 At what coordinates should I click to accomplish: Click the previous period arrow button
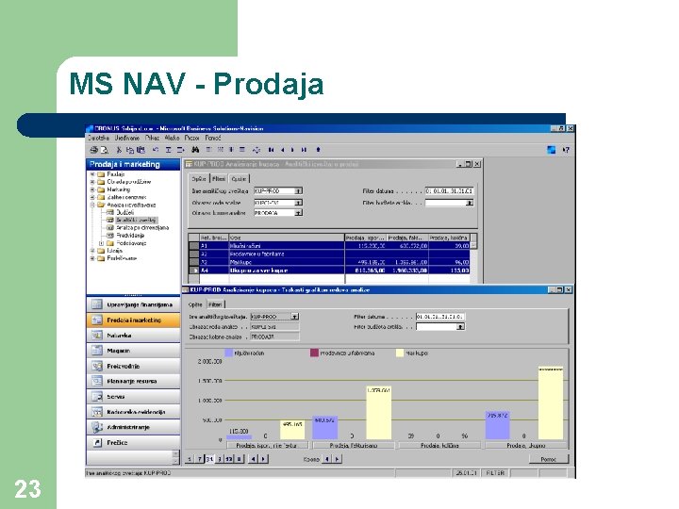point(254,459)
